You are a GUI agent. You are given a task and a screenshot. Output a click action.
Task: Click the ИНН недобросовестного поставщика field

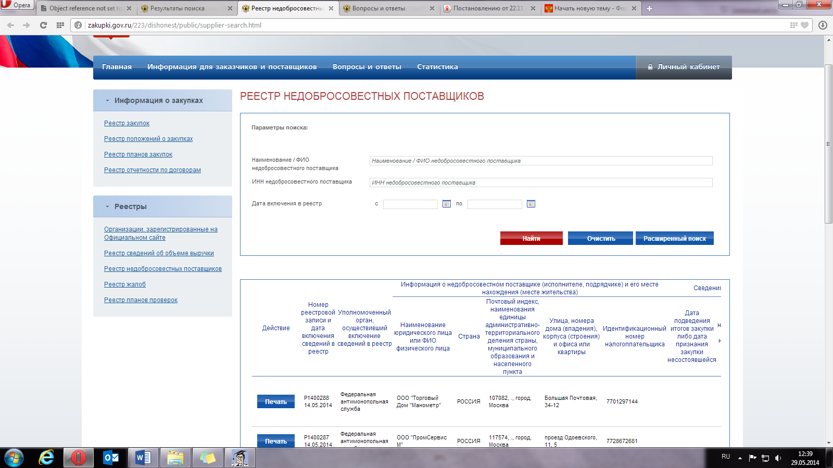[540, 183]
